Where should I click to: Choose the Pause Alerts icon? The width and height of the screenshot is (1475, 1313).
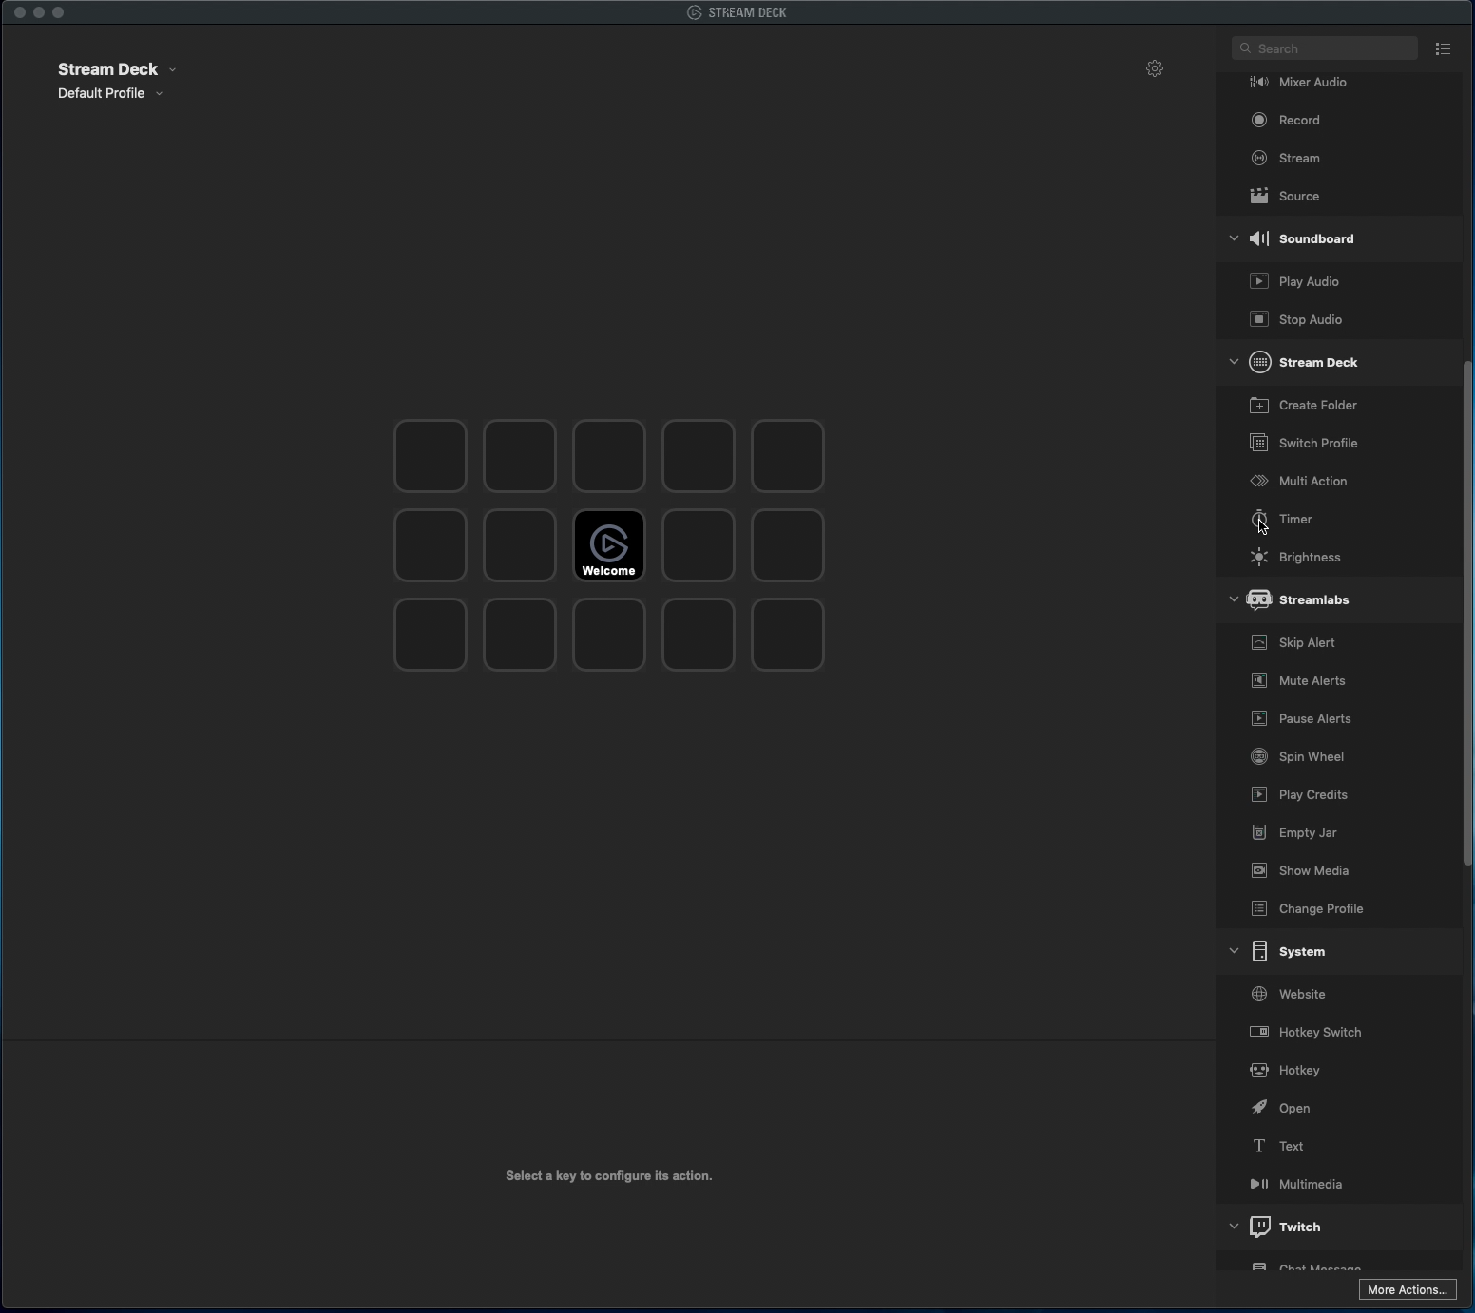click(1259, 718)
